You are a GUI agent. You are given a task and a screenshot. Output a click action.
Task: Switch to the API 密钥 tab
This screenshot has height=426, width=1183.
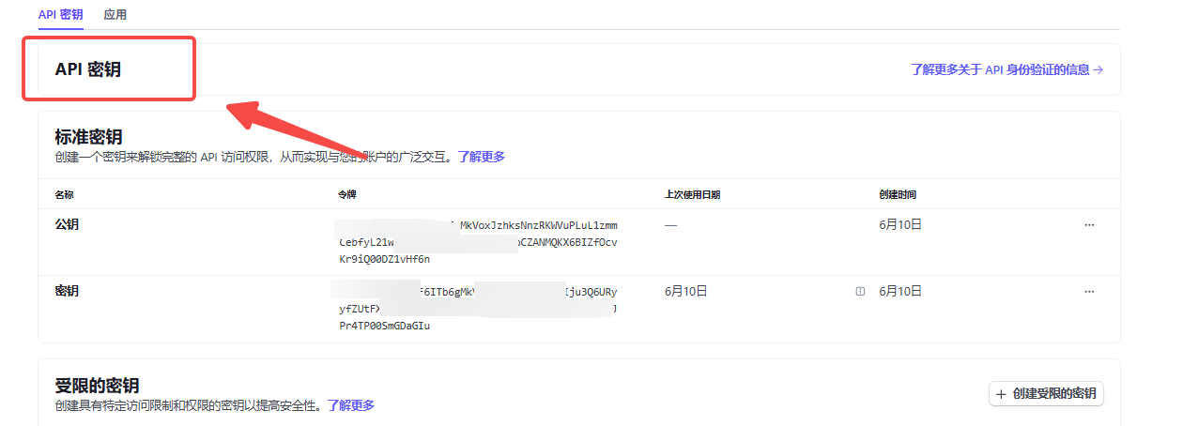point(60,15)
